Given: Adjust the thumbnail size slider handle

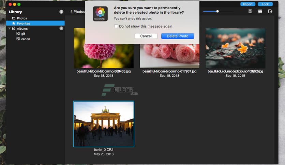Looking at the screenshot, I should [x=217, y=11].
